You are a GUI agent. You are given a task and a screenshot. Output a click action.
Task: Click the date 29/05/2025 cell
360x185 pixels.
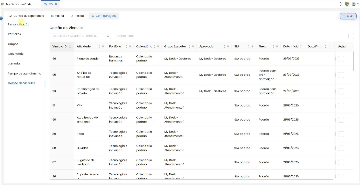291,59
